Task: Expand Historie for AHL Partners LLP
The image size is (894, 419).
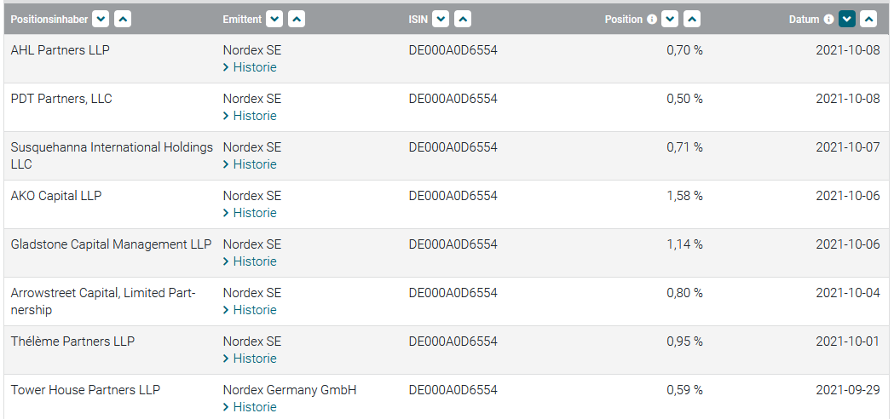Action: (x=250, y=67)
